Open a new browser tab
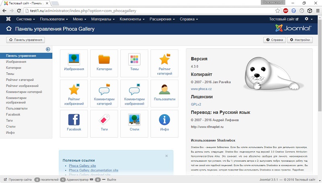This screenshot has height=183, width=322. click(55, 3)
